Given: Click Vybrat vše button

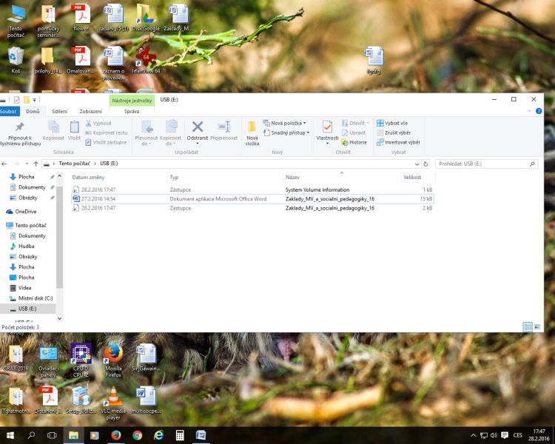Looking at the screenshot, I should point(392,123).
